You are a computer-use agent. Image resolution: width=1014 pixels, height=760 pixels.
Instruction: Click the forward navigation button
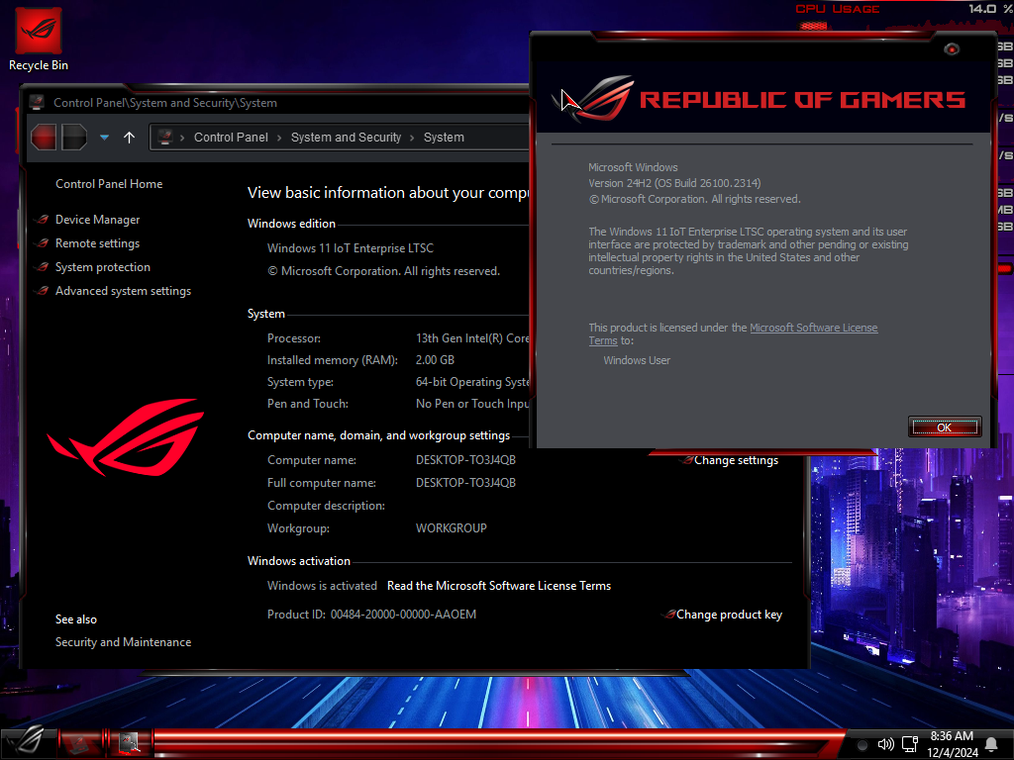74,137
